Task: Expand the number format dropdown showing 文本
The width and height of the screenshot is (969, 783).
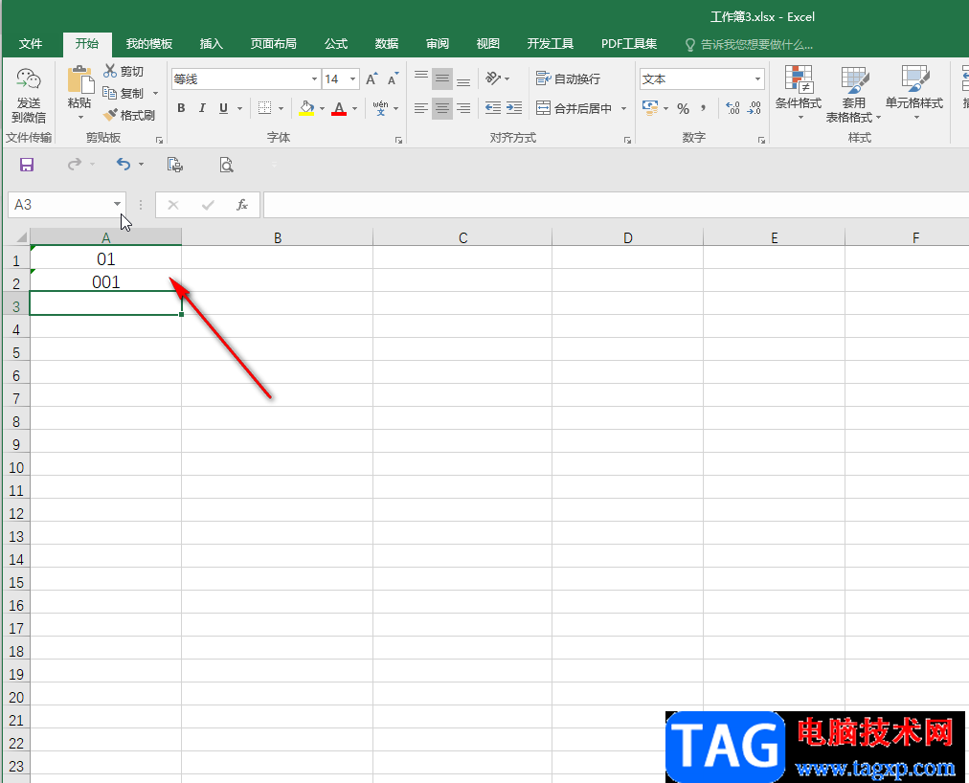Action: [x=757, y=79]
